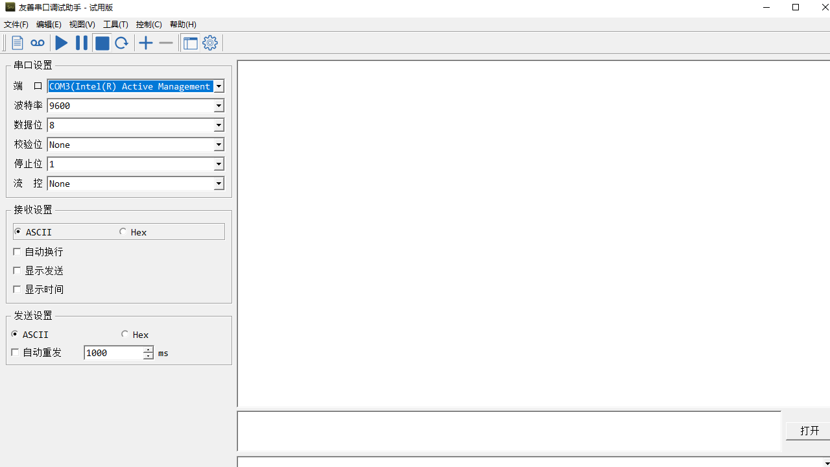Screen dimensions: 830x467
Task: Open the 工具(T) menu
Action: click(x=115, y=25)
